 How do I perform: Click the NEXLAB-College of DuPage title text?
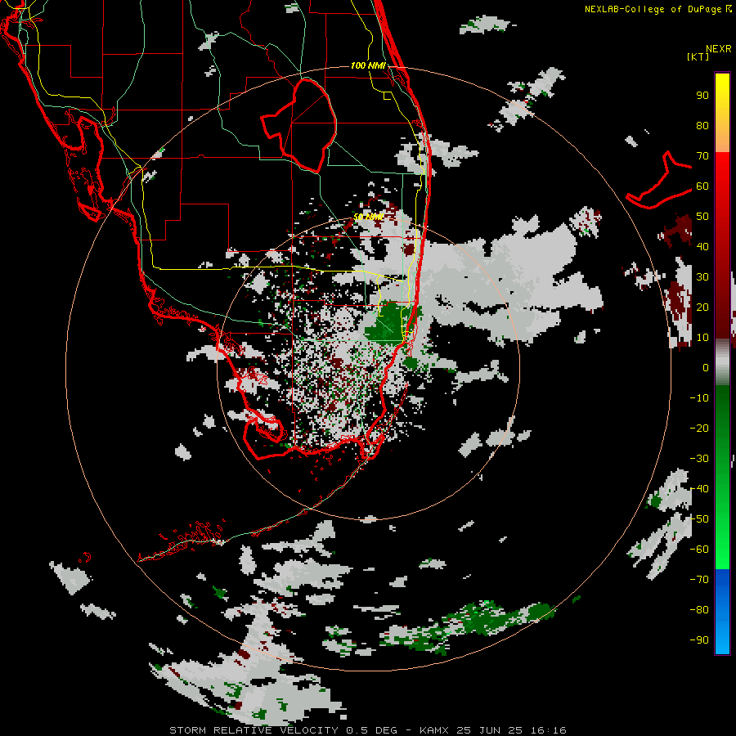(x=653, y=9)
